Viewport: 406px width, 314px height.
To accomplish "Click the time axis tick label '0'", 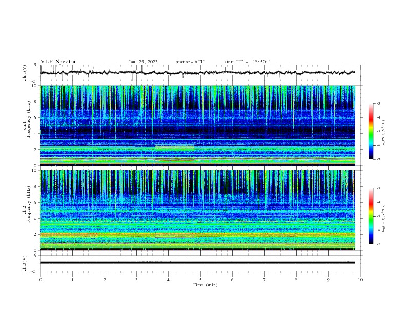I will (40, 280).
